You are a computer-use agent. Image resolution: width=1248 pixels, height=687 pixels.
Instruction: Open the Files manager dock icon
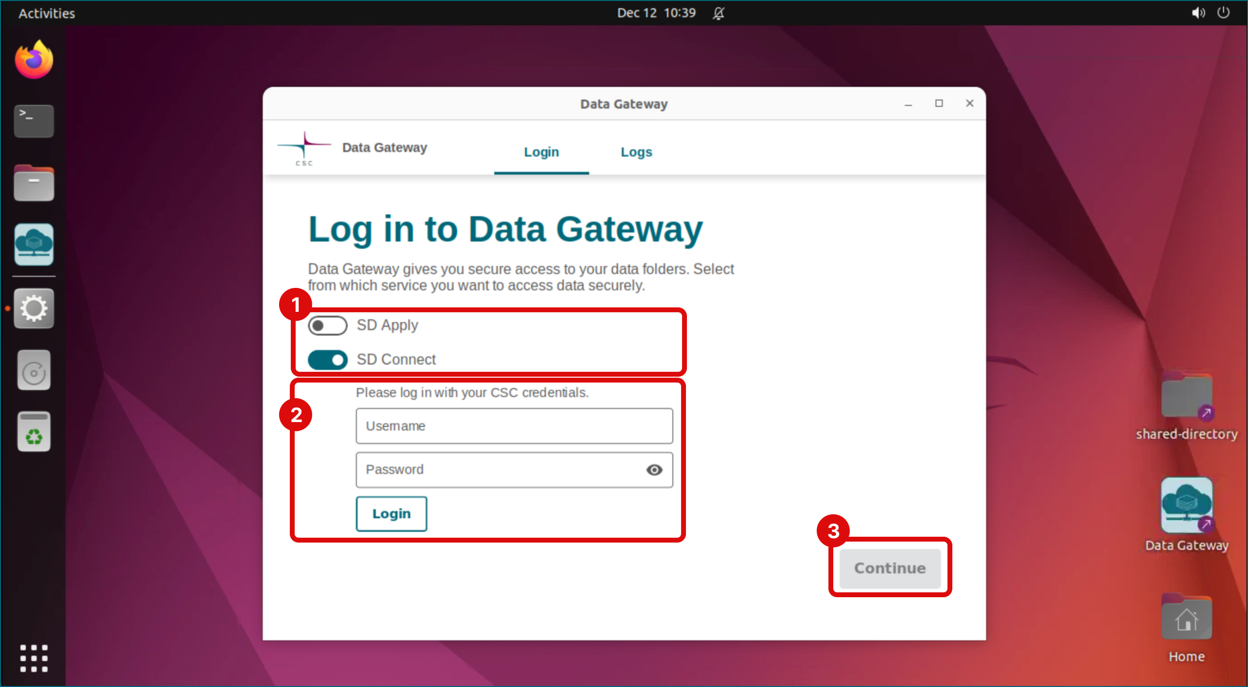pyautogui.click(x=34, y=183)
